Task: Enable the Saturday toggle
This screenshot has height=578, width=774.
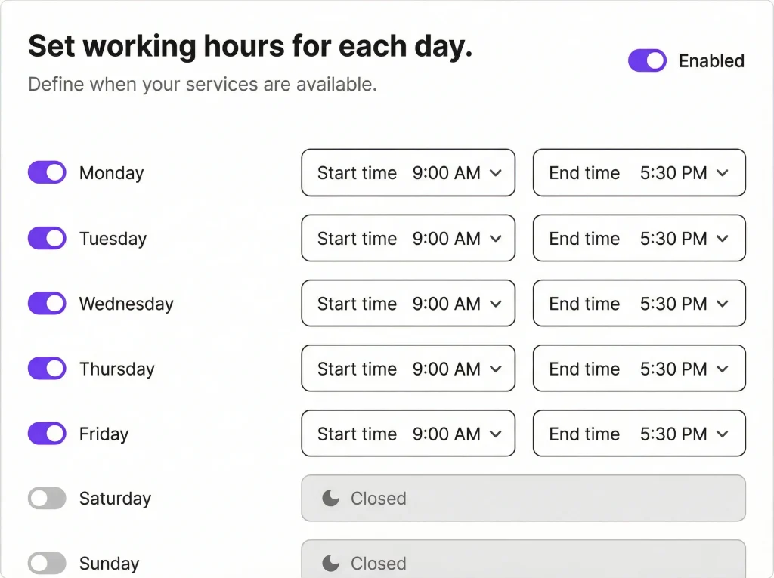Action: (46, 499)
